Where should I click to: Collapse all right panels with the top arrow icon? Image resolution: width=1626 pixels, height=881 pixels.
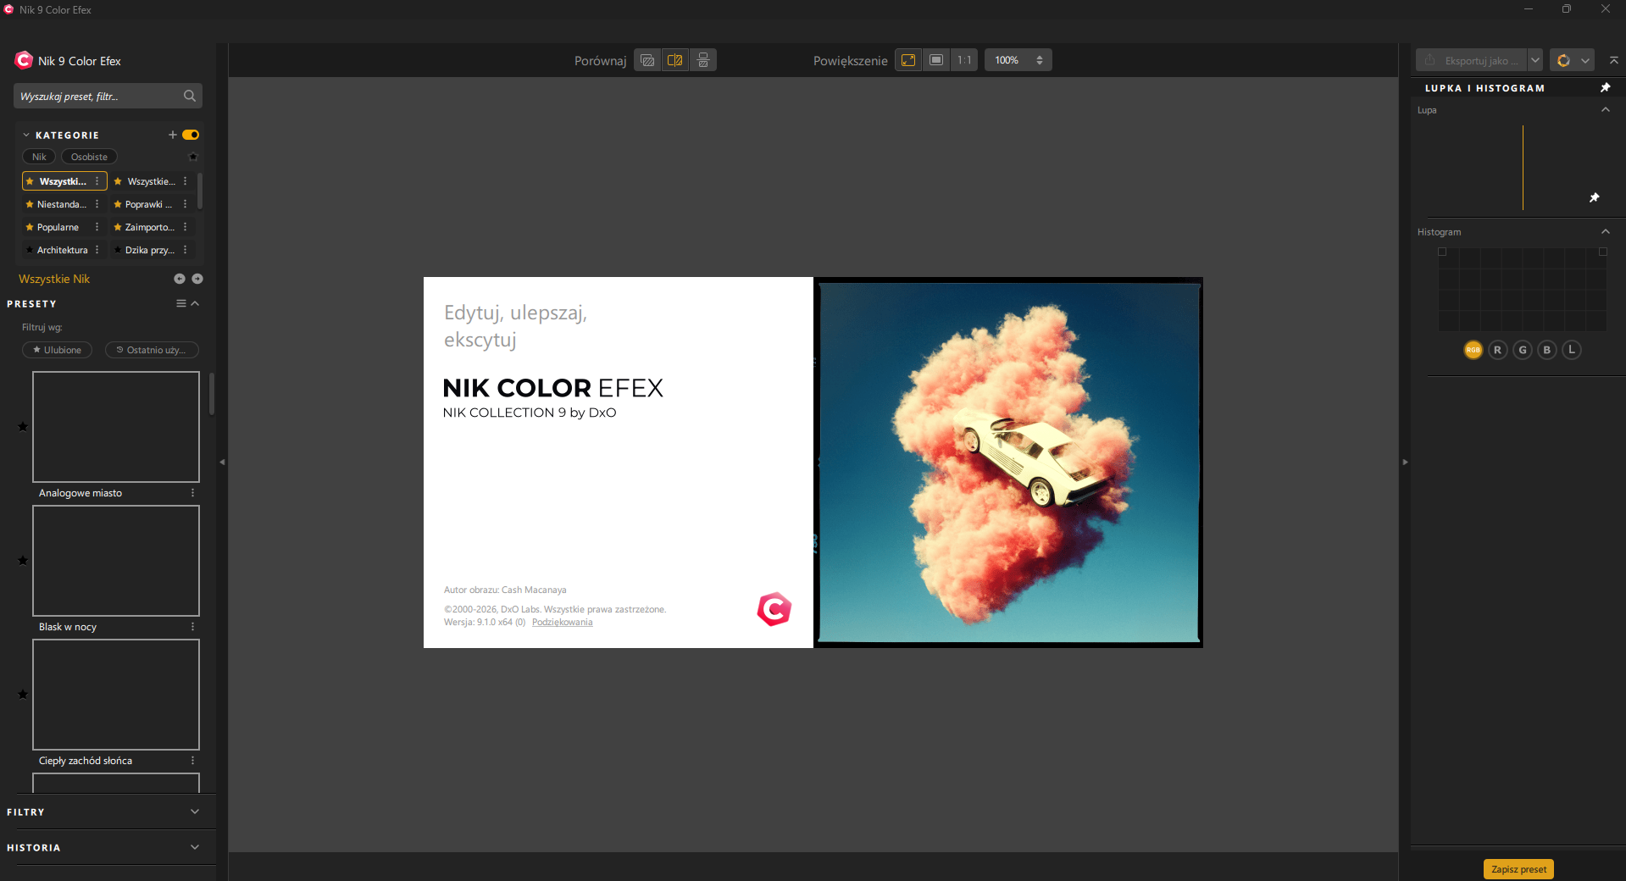tap(1613, 60)
